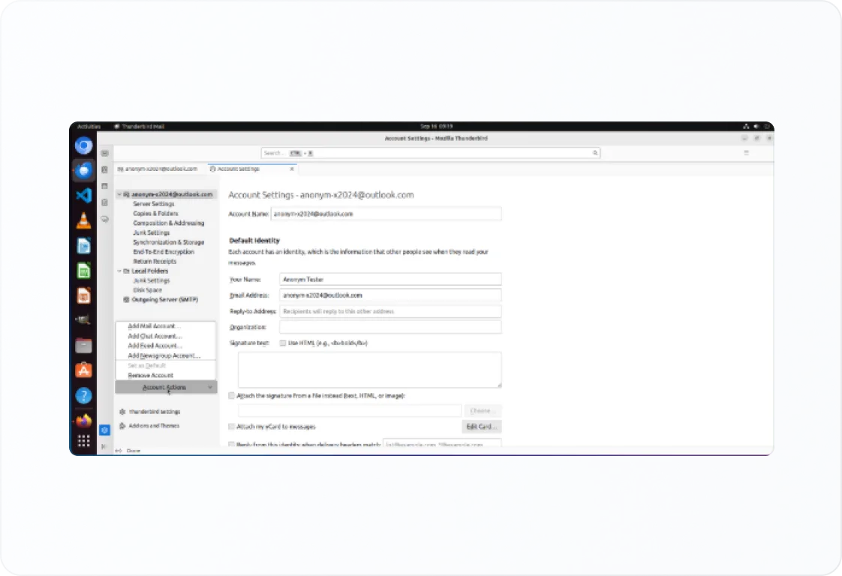Screen dimensions: 842x576
Task: Open the Calendar space icon
Action: (105, 186)
